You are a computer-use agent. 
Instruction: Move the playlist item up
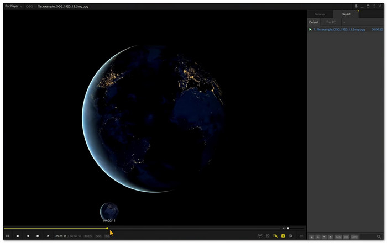coord(318,237)
